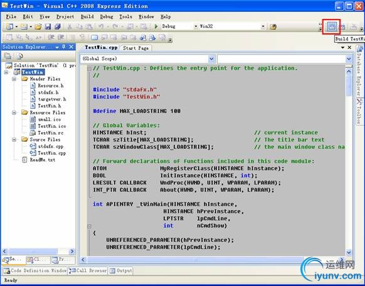
Task: Open the Global Scope dropdown
Action: (211, 58)
